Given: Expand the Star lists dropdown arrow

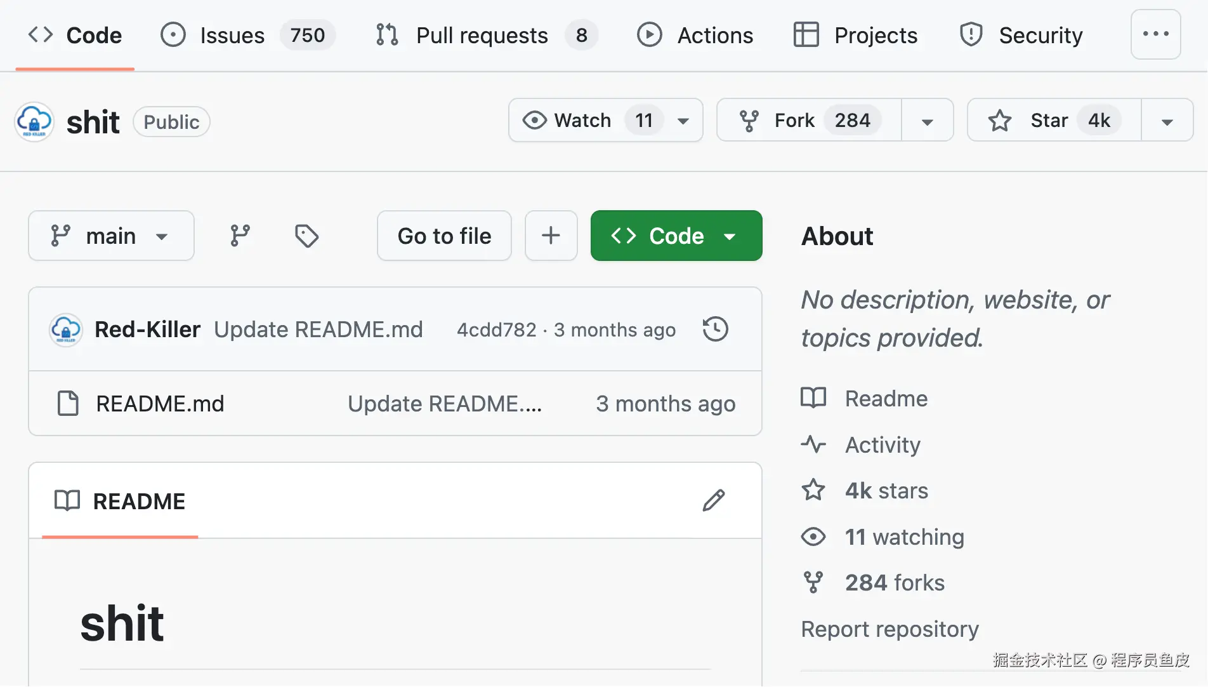Looking at the screenshot, I should point(1167,121).
